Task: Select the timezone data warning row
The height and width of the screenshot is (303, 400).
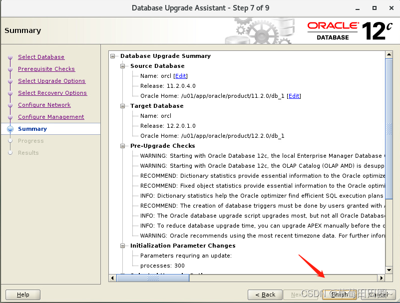Action: pyautogui.click(x=263, y=236)
